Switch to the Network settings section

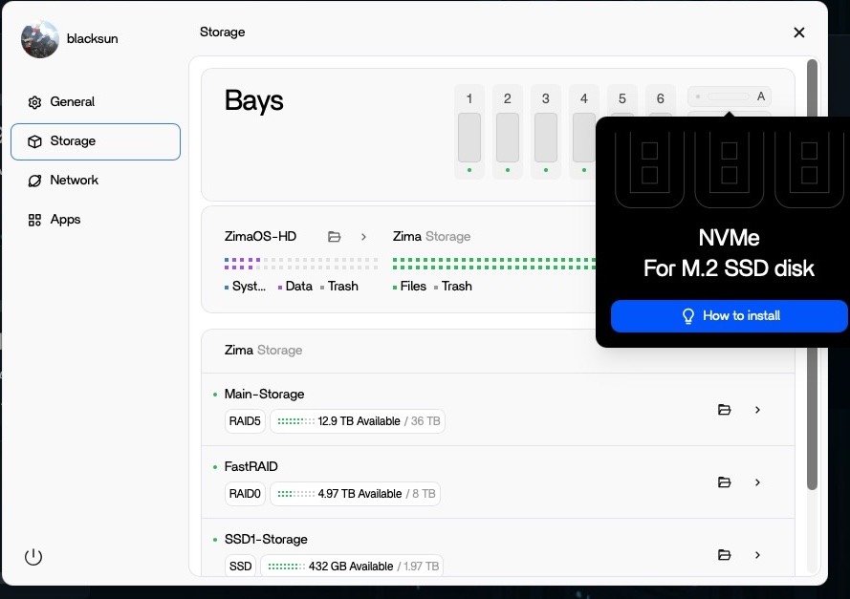tap(75, 181)
